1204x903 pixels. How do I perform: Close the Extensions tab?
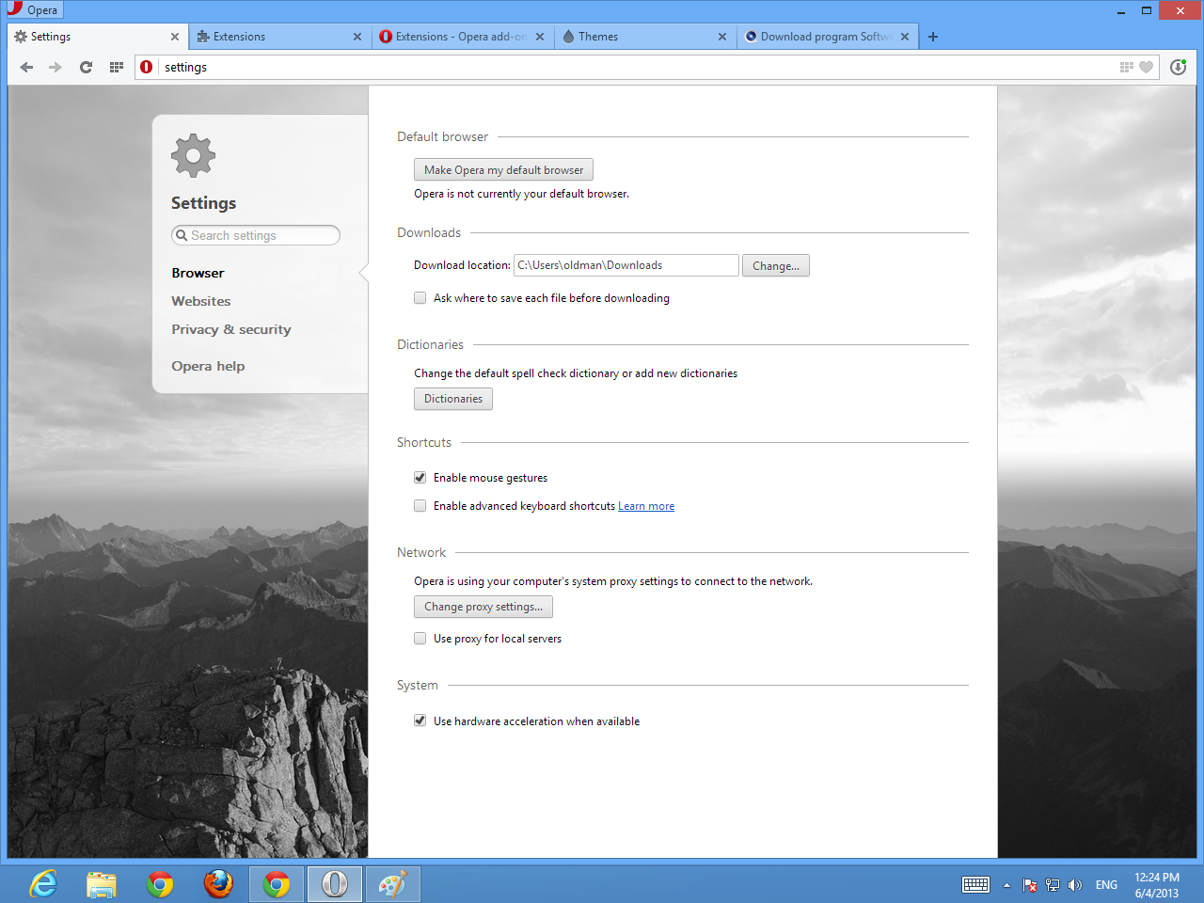tap(357, 37)
